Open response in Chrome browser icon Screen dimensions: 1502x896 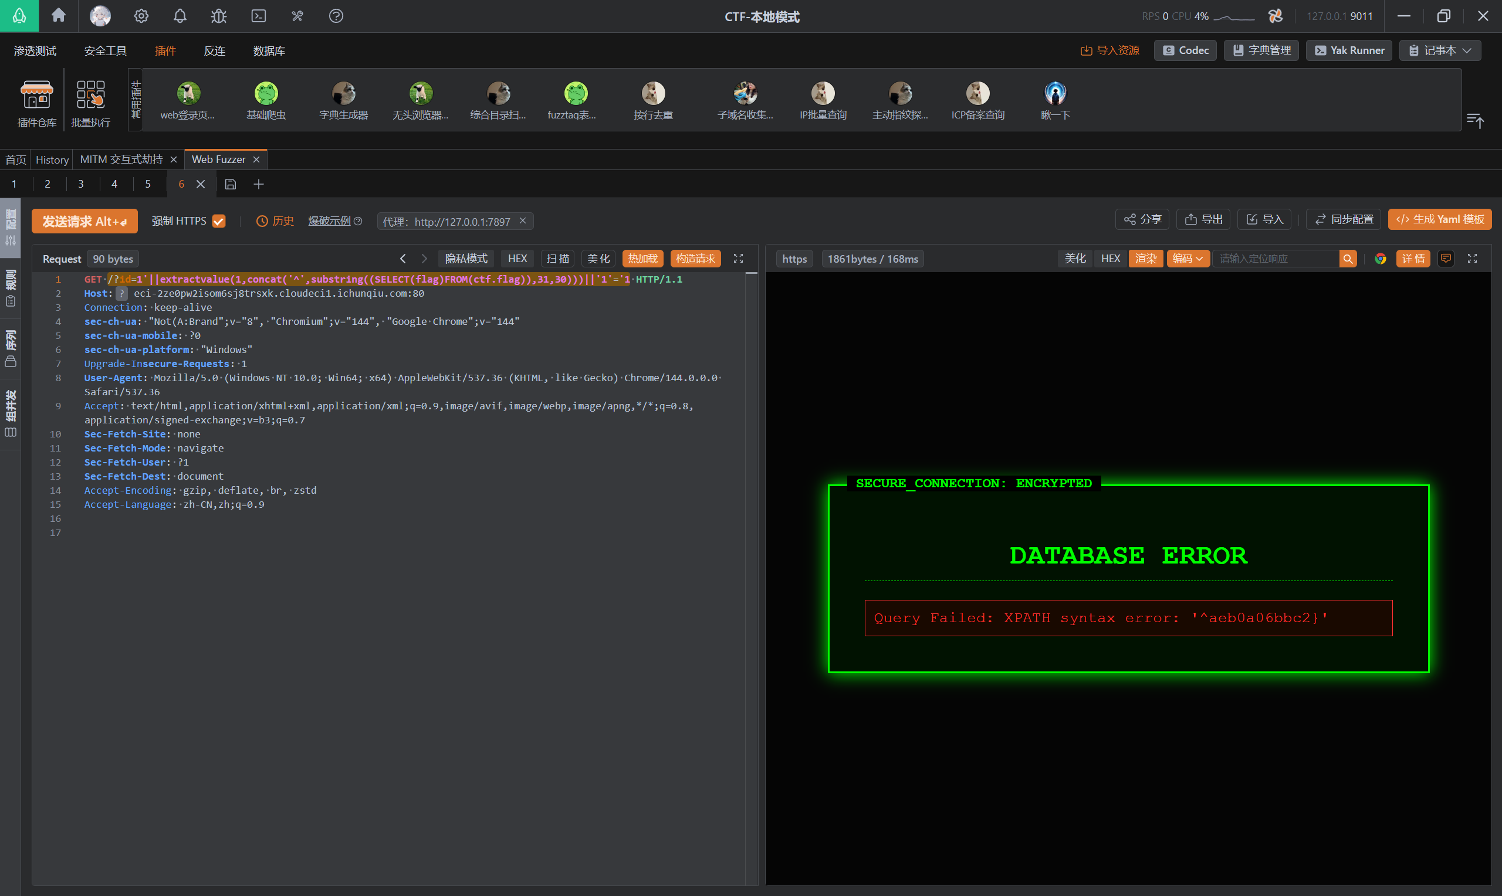point(1380,259)
